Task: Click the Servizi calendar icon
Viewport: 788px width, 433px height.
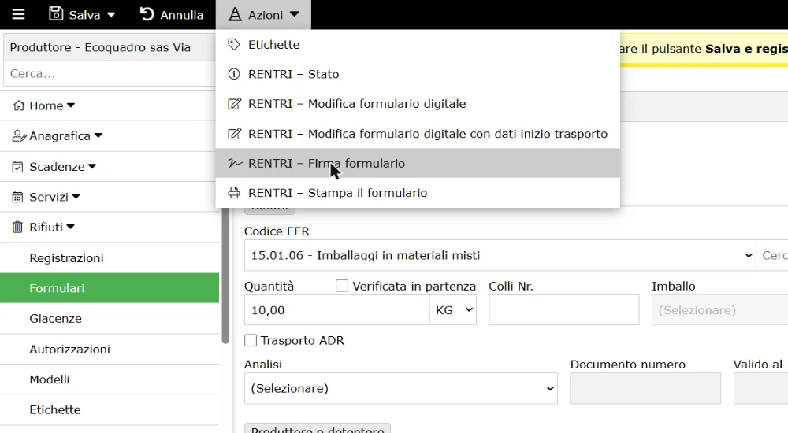Action: [17, 197]
